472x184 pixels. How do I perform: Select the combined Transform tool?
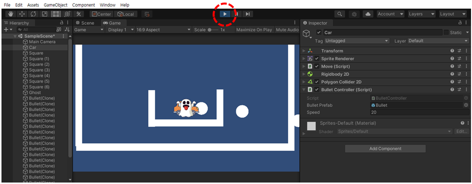click(68, 14)
